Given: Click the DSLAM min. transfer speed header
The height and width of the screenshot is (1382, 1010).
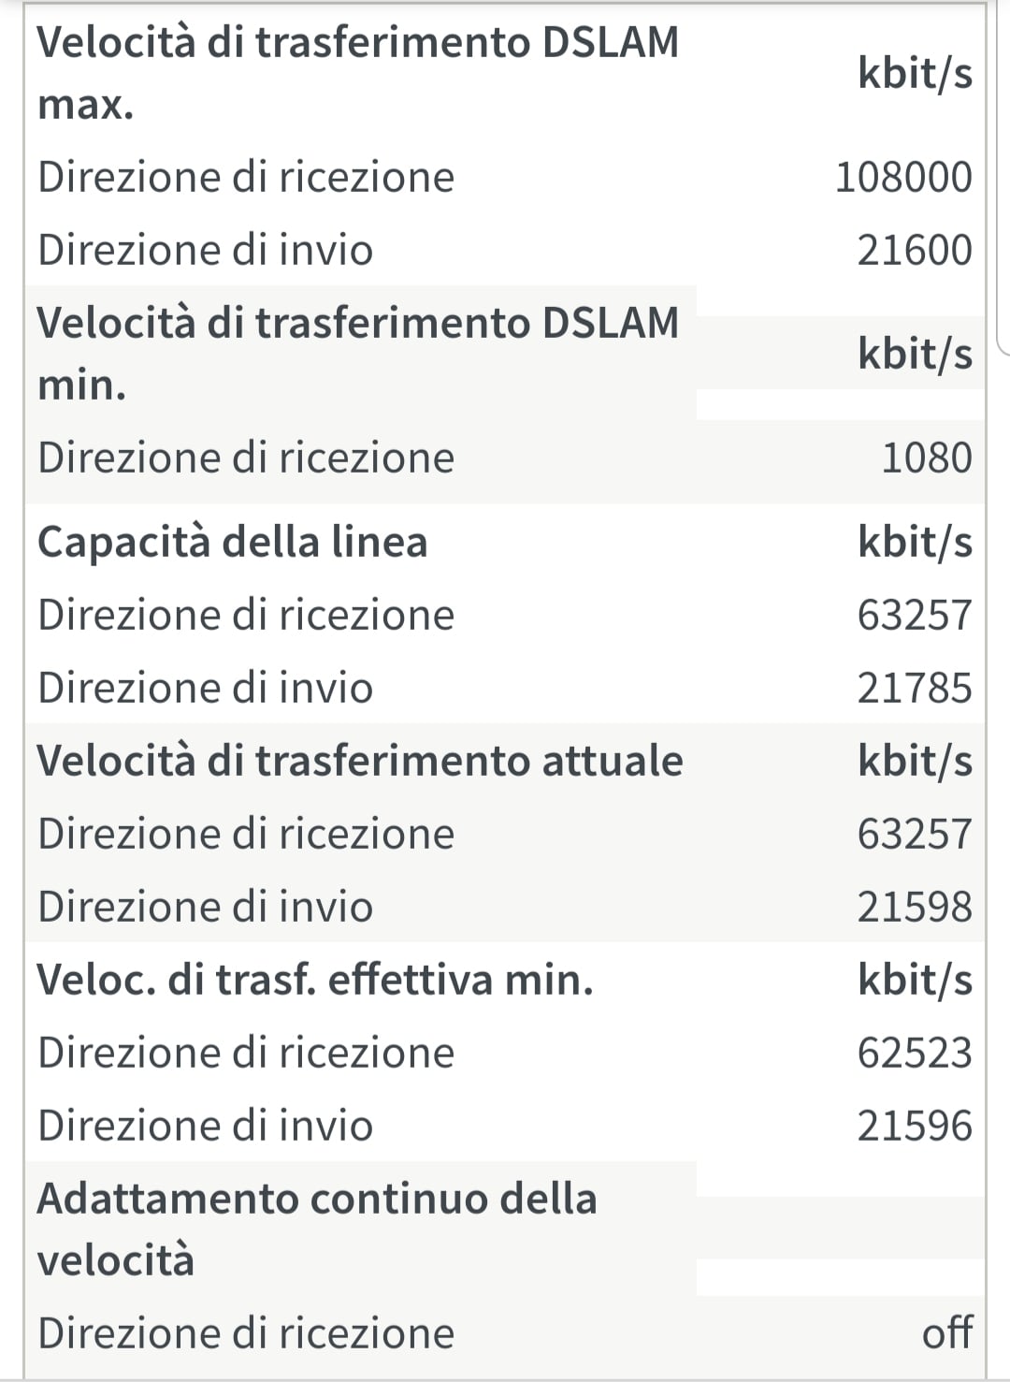Looking at the screenshot, I should click(357, 354).
